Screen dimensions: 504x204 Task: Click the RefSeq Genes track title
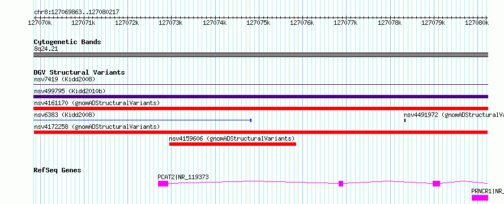(57, 170)
